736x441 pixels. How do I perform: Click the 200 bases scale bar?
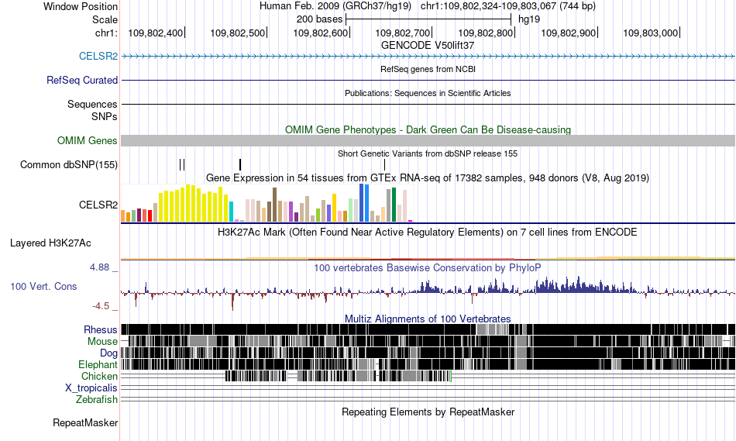click(428, 19)
